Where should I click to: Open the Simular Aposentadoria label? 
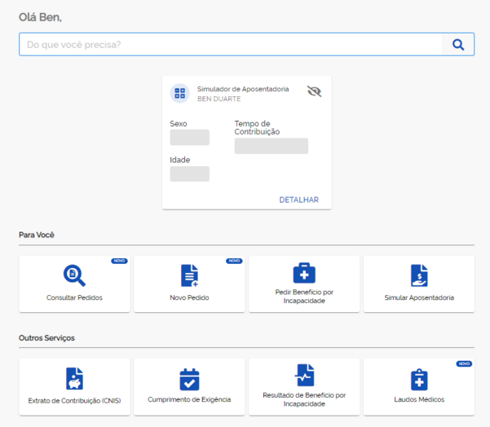pos(419,297)
